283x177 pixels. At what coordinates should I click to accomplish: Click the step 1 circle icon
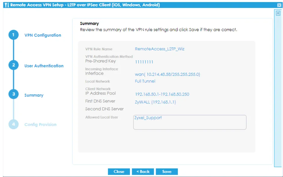[x=13, y=35]
